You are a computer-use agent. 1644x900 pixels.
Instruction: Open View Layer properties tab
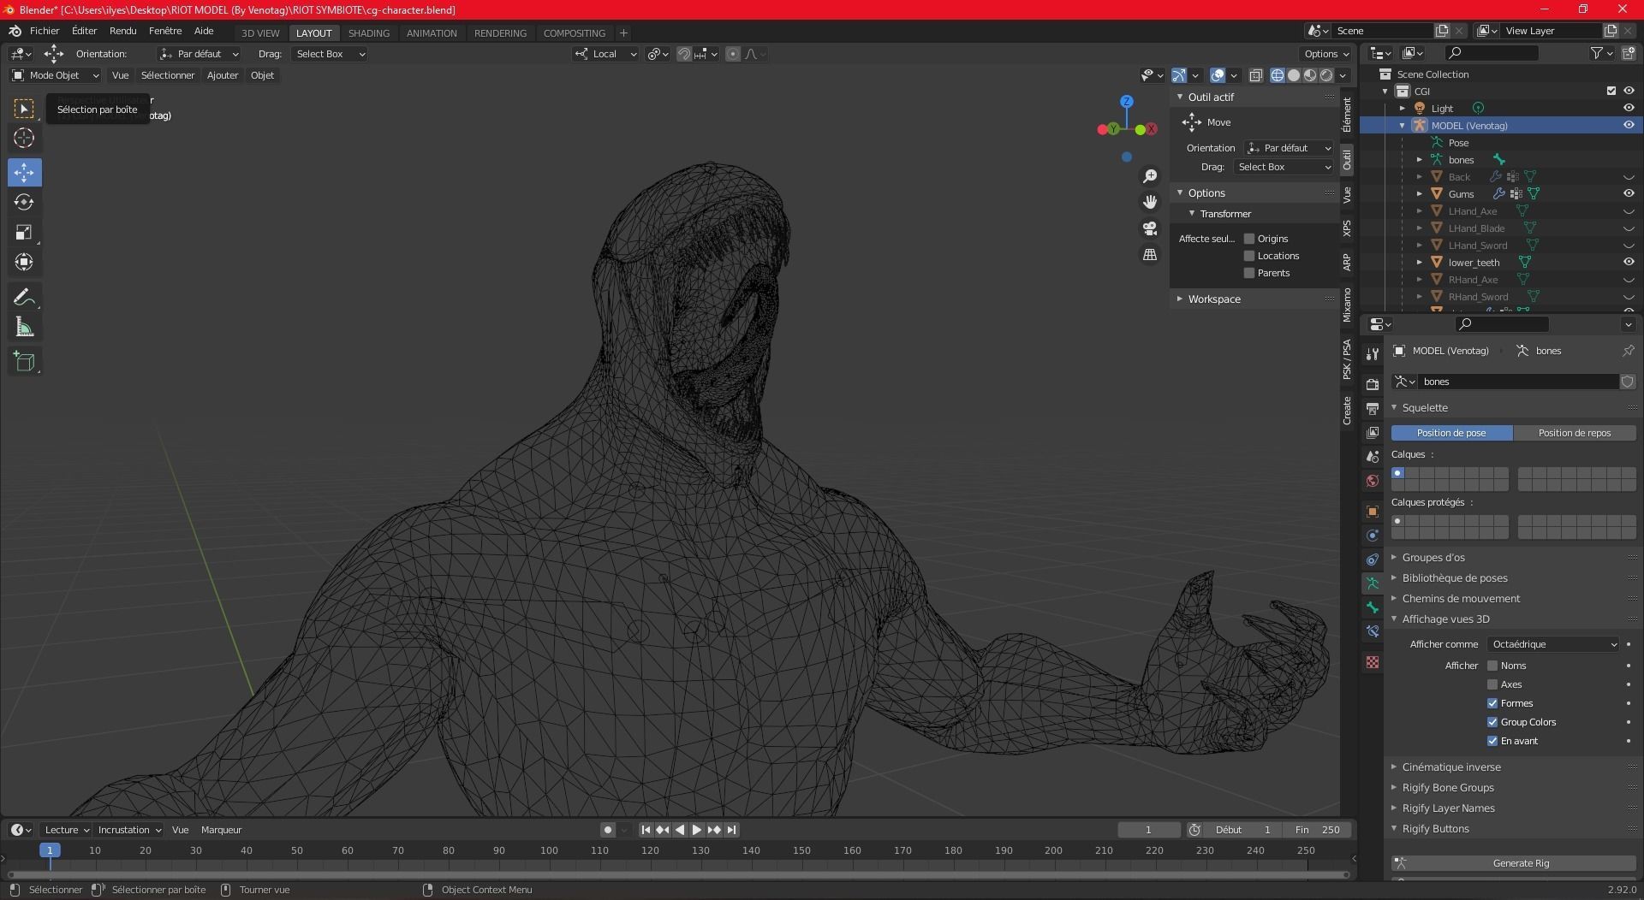(1373, 433)
